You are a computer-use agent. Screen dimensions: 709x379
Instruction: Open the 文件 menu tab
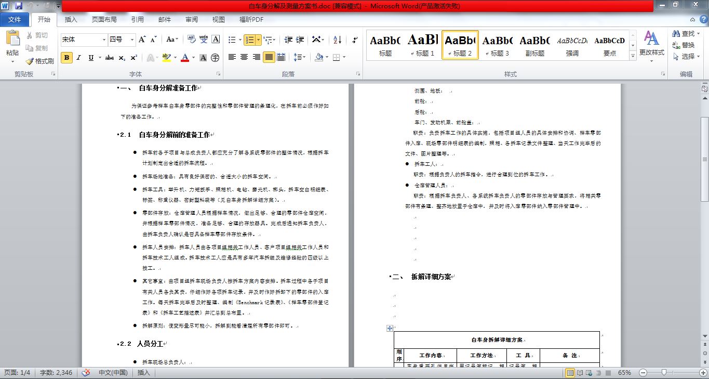tap(15, 20)
